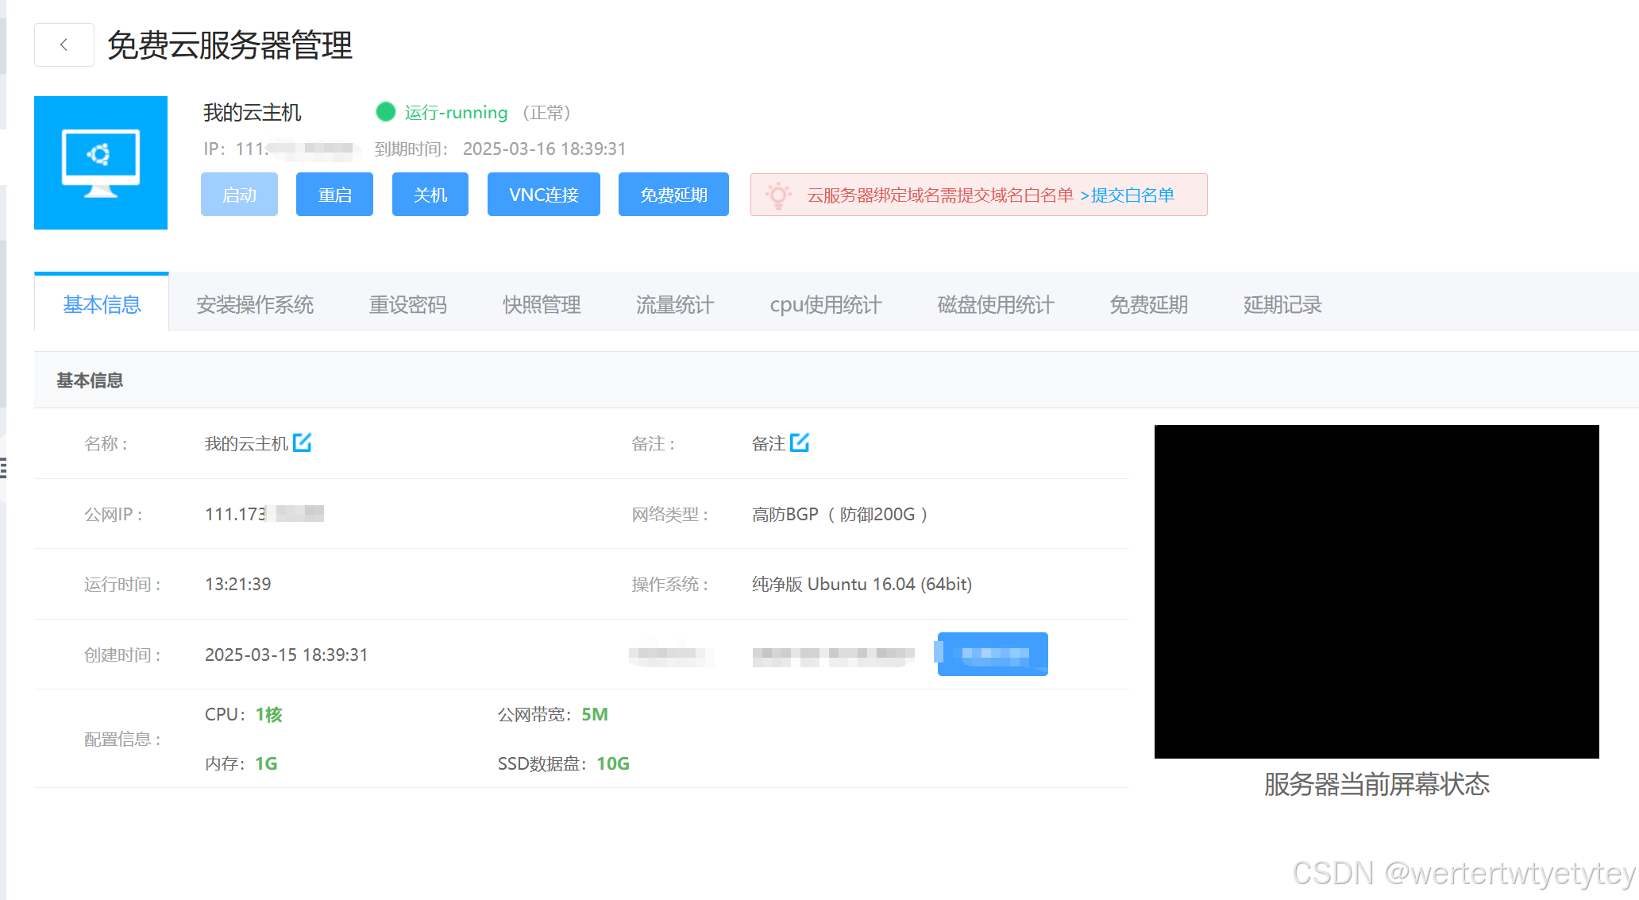Viewport: 1639px width, 900px height.
Task: Open the 流量统计 tab
Action: pos(675,304)
